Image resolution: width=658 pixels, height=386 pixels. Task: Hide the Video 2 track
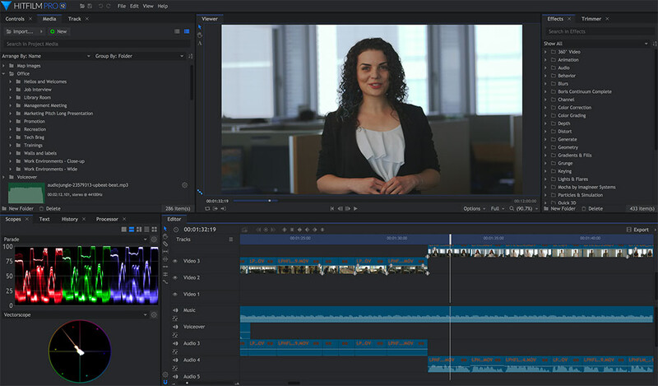175,277
